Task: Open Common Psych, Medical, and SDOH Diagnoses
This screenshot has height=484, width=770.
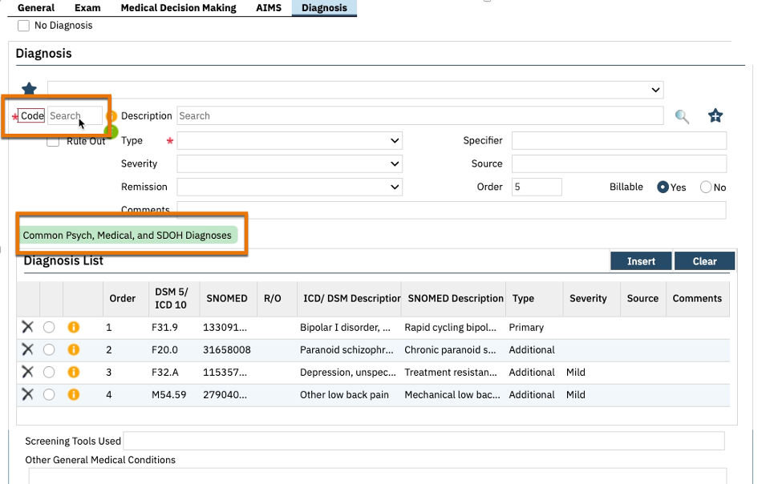Action: point(128,236)
